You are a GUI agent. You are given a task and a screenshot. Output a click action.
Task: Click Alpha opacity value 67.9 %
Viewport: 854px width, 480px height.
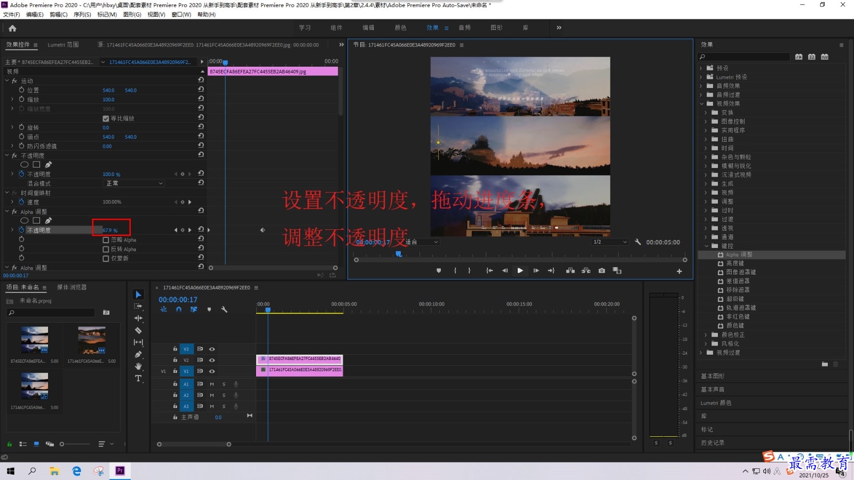pos(110,230)
